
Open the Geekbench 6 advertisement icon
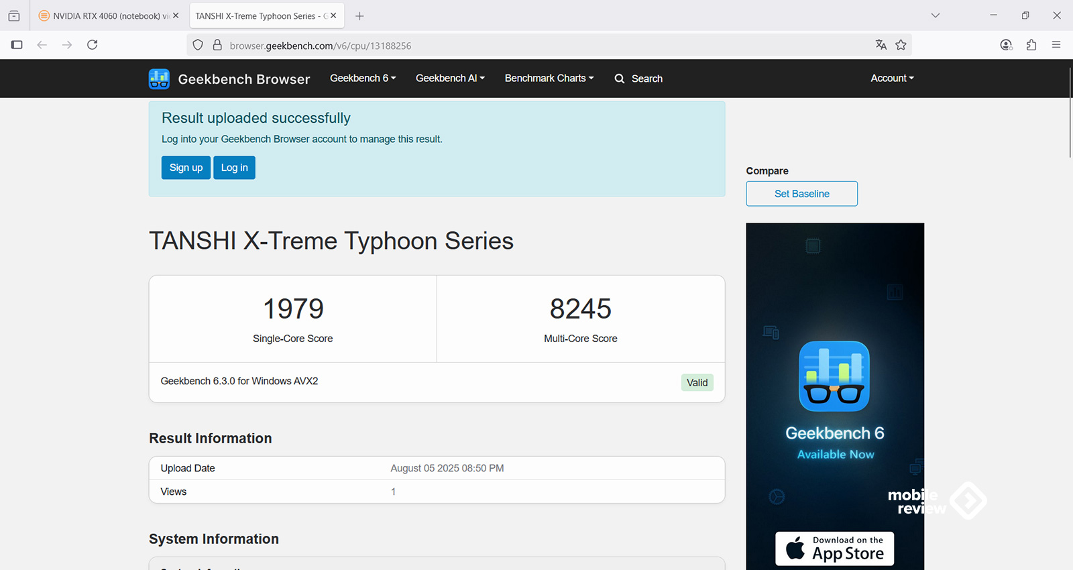pos(834,376)
